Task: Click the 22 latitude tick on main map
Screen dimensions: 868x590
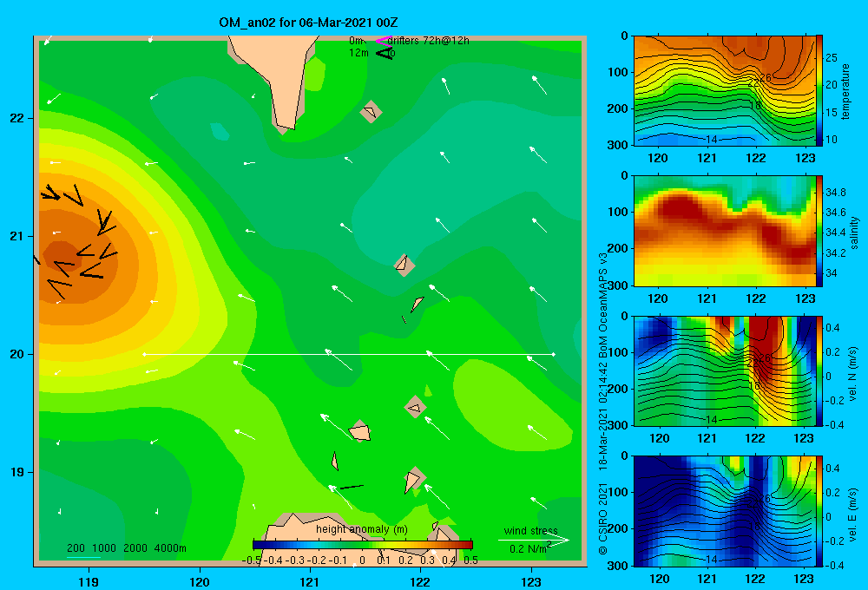Action: click(x=17, y=118)
